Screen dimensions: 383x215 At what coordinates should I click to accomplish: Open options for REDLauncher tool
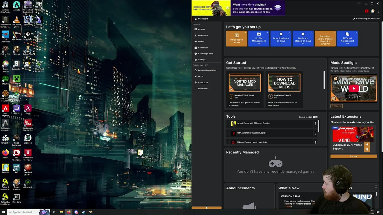point(315,133)
